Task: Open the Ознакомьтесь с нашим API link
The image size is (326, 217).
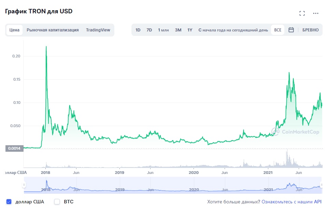Action: 291,202
